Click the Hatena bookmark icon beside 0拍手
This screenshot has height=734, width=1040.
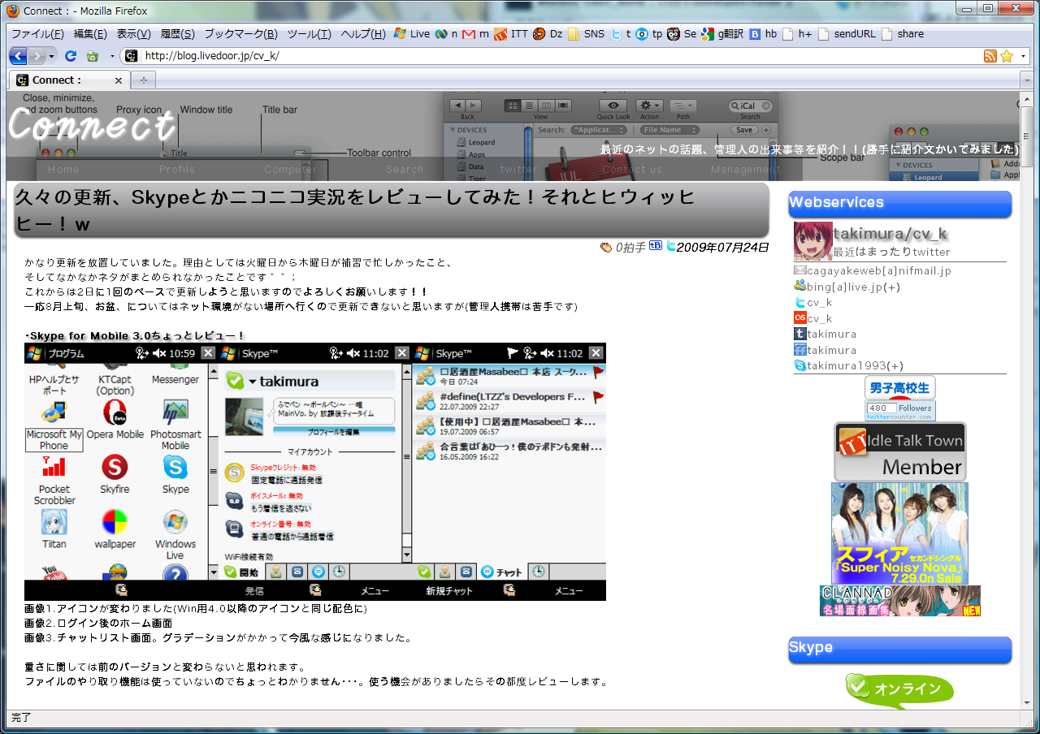tap(656, 246)
